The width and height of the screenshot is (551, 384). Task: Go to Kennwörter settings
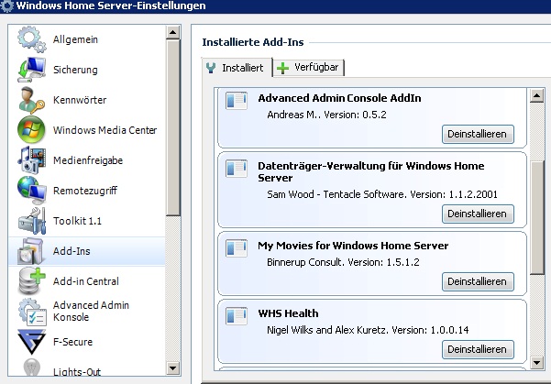(x=87, y=100)
